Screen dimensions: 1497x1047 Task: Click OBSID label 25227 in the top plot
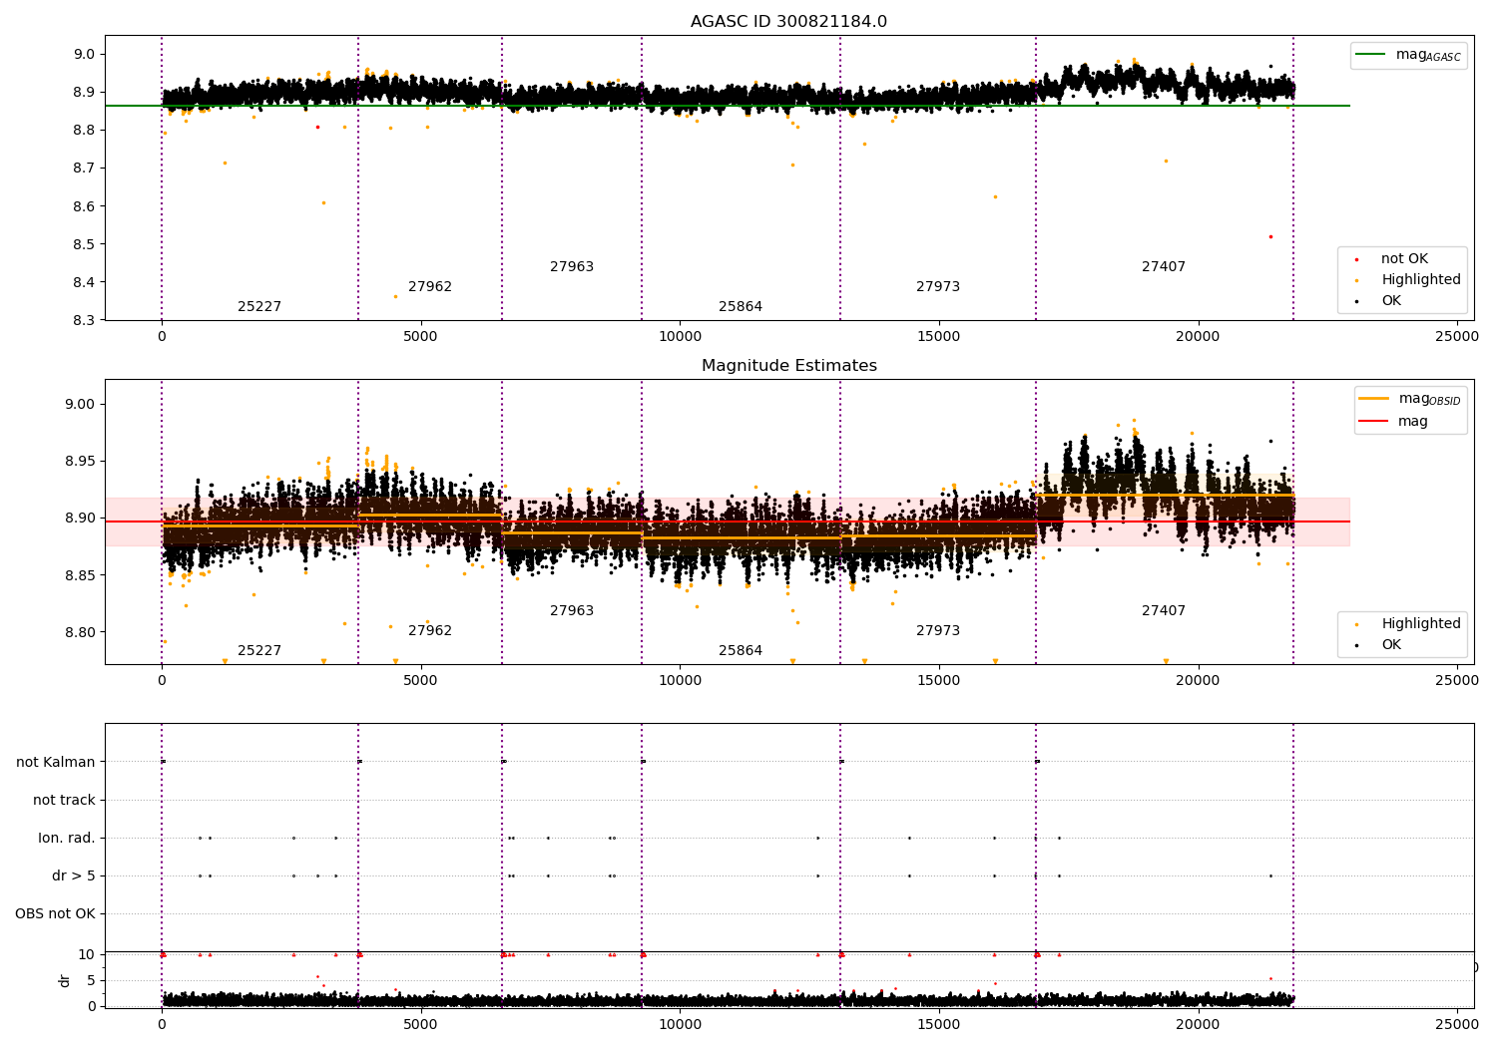point(259,307)
